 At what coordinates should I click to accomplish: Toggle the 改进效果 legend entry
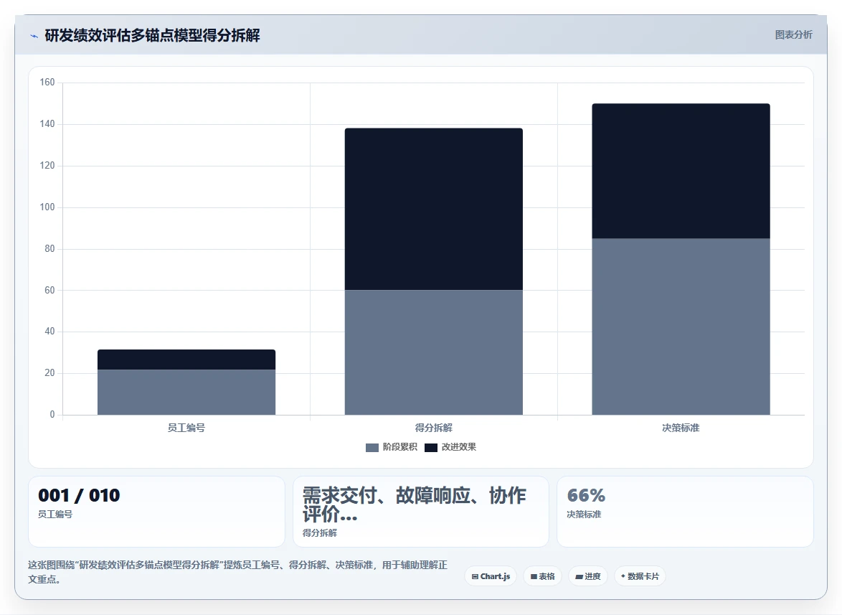tap(450, 447)
